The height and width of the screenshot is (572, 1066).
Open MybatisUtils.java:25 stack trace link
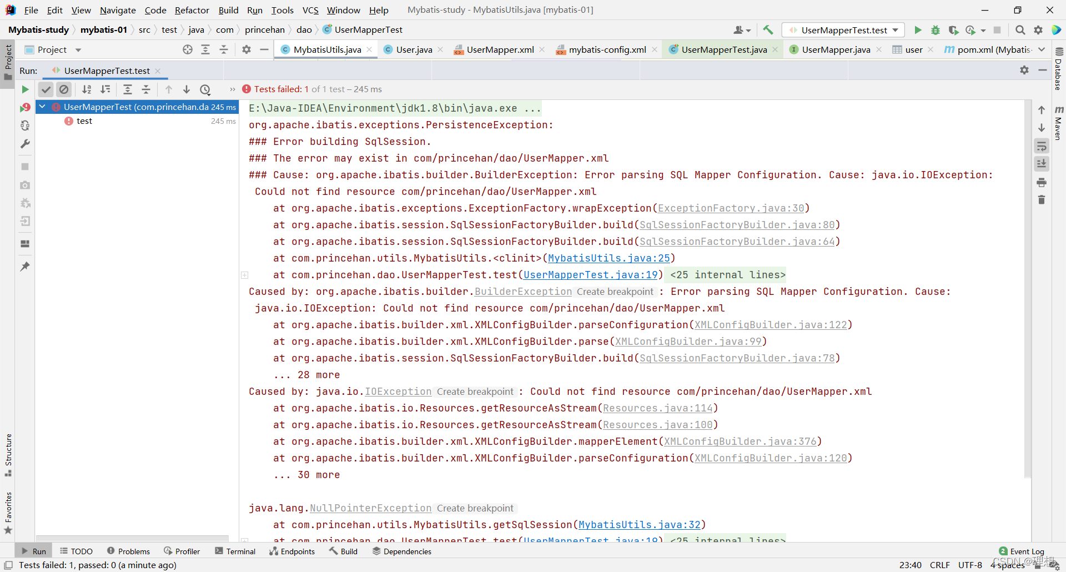[x=609, y=258]
